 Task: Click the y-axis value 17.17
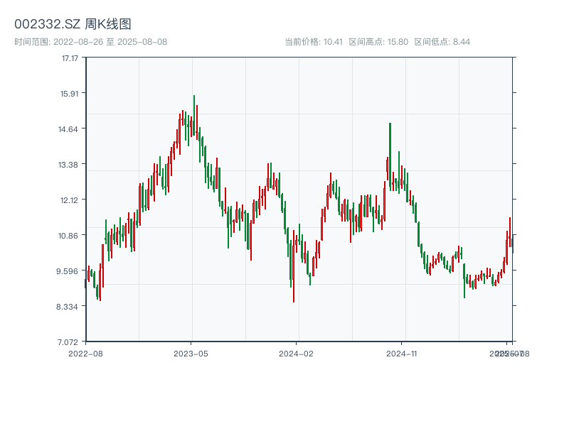[x=70, y=58]
